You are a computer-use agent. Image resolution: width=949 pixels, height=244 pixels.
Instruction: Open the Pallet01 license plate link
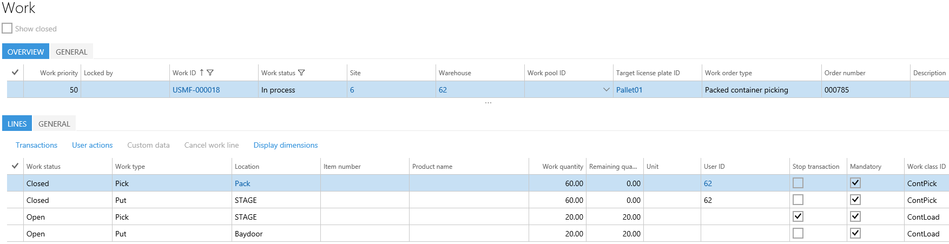pos(629,90)
